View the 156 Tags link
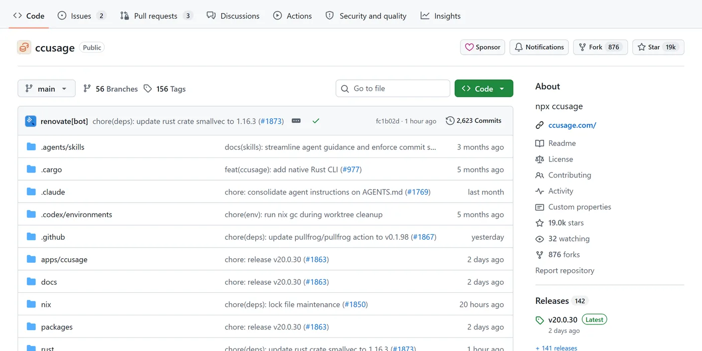Image resolution: width=702 pixels, height=351 pixels. pyautogui.click(x=164, y=89)
